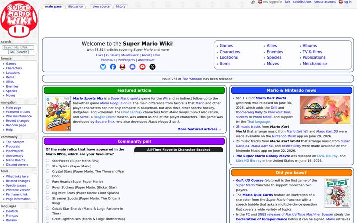Viewport: 357px width, 223px height.
Task: Click the red mushroom forum icon
Action: click(123, 67)
